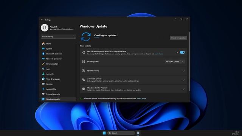Open the Update history row

pyautogui.click(x=133, y=71)
